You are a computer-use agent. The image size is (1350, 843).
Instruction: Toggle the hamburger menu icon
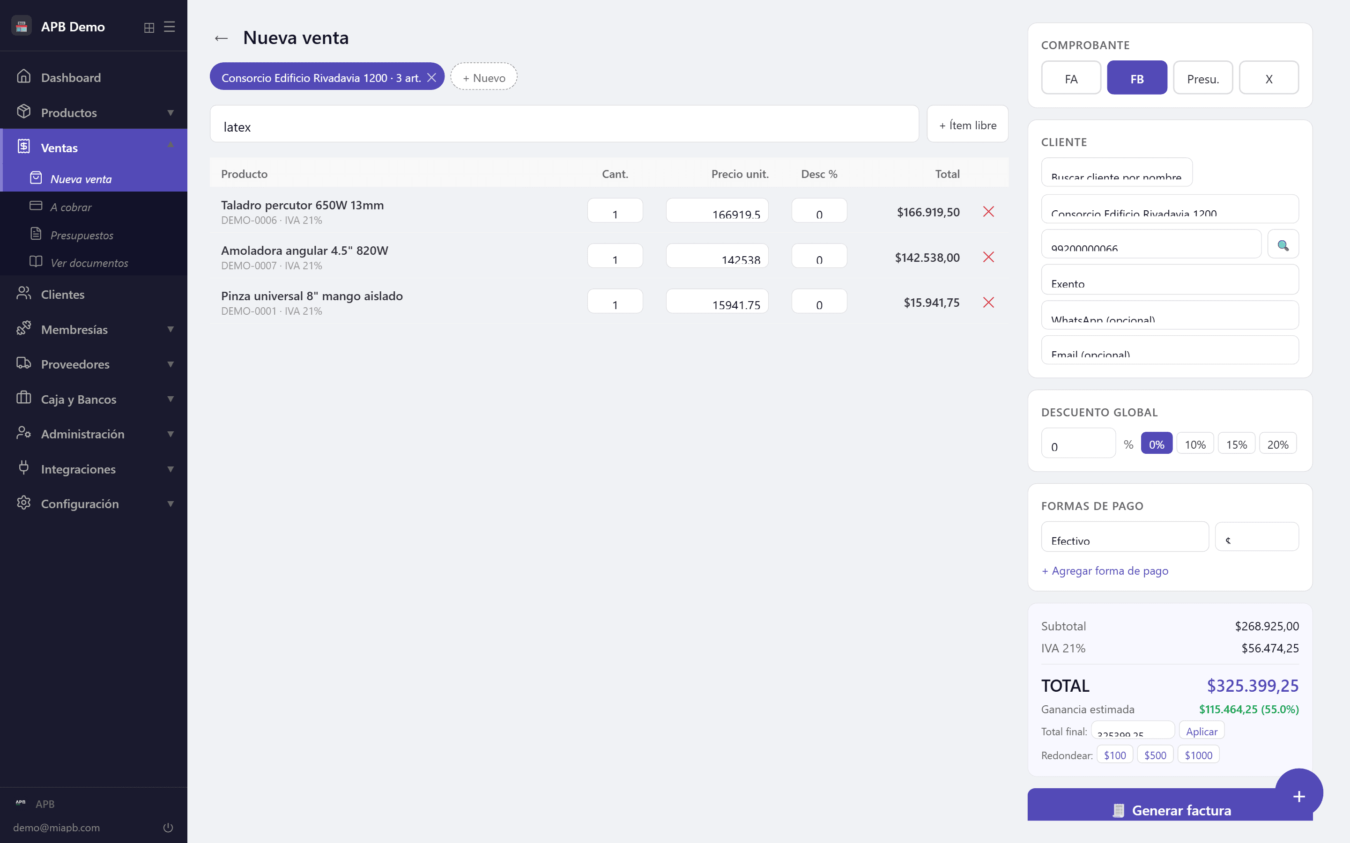click(x=170, y=27)
